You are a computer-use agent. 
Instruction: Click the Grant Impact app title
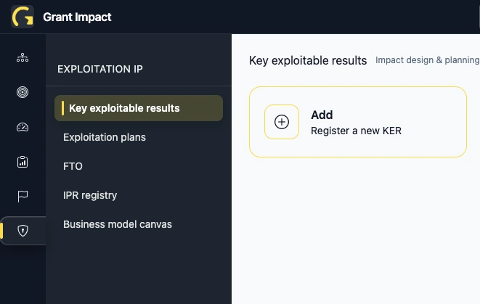point(78,17)
